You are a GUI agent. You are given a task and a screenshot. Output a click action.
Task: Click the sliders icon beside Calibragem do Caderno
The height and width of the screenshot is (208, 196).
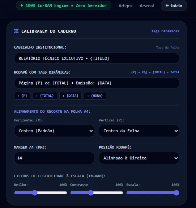[16, 31]
